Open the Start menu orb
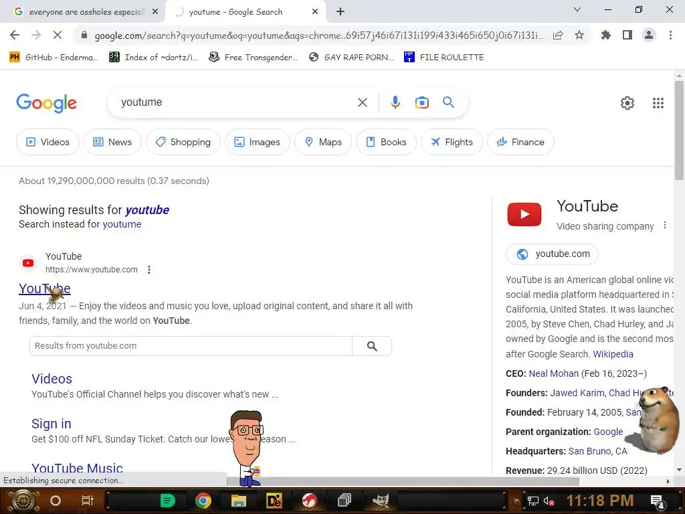This screenshot has width=685, height=514. [x=23, y=501]
